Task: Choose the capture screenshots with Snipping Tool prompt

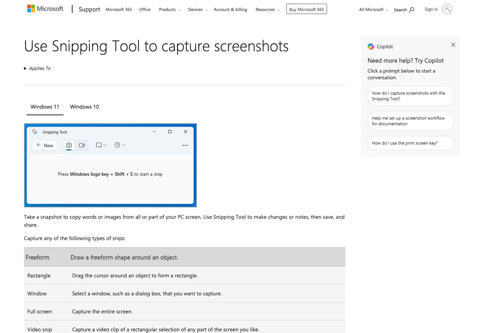Action: (411, 96)
